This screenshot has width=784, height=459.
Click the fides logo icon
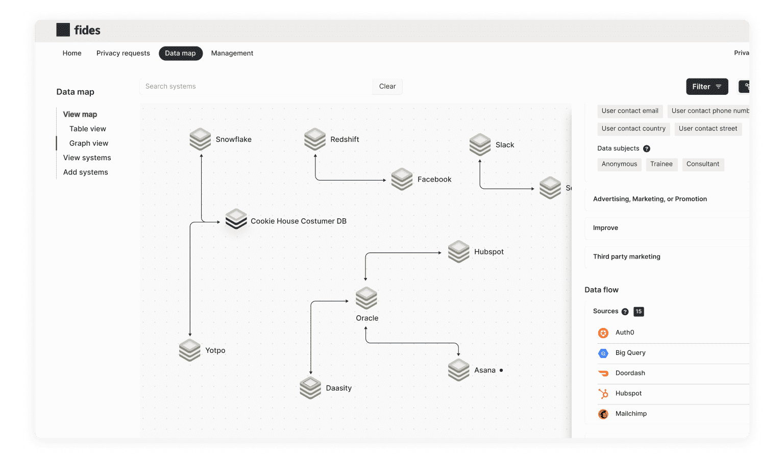[x=63, y=30]
